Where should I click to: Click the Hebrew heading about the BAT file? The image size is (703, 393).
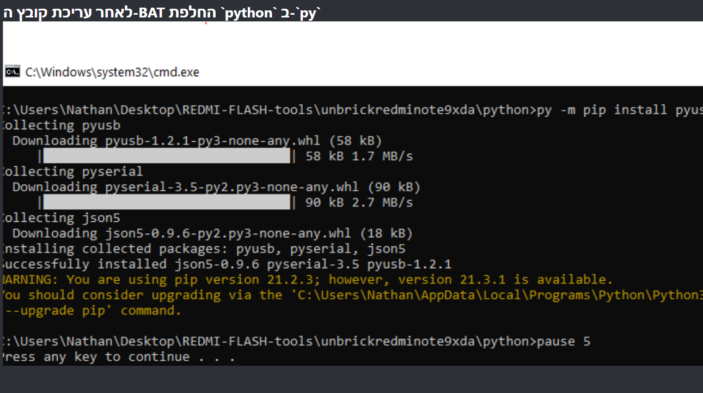point(163,13)
